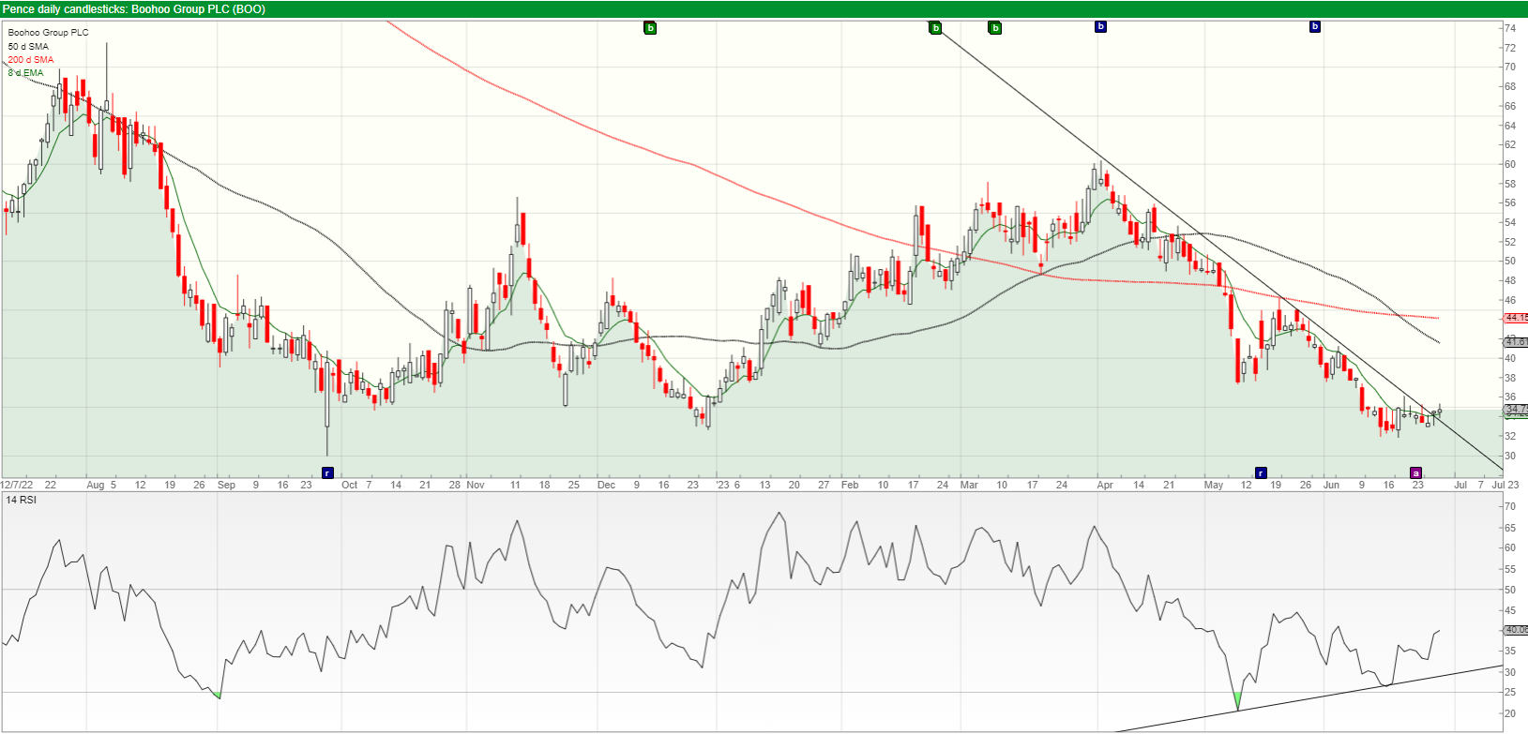Viewport: 1528px width, 734px height.
Task: Click the chart title 'Pence daily candlesticks: Boohoo Group PLC (BOO)'
Action: [x=134, y=8]
